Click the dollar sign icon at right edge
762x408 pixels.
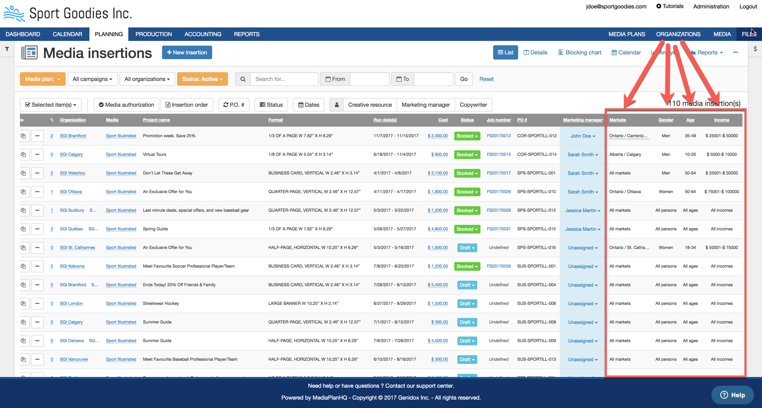[755, 49]
